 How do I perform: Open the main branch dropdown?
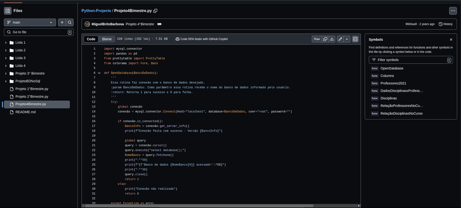(x=30, y=22)
